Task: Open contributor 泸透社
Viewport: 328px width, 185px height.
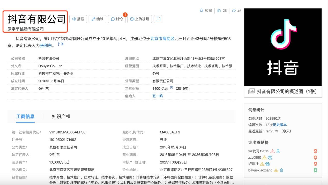Action: click(x=254, y=164)
